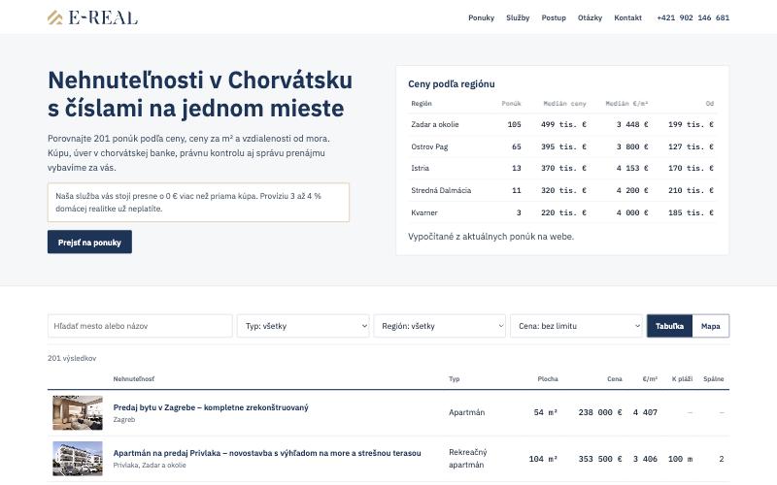Viewport: 777px width, 485px height.
Task: Select the Ostrov Pag region row
Action: (562, 147)
